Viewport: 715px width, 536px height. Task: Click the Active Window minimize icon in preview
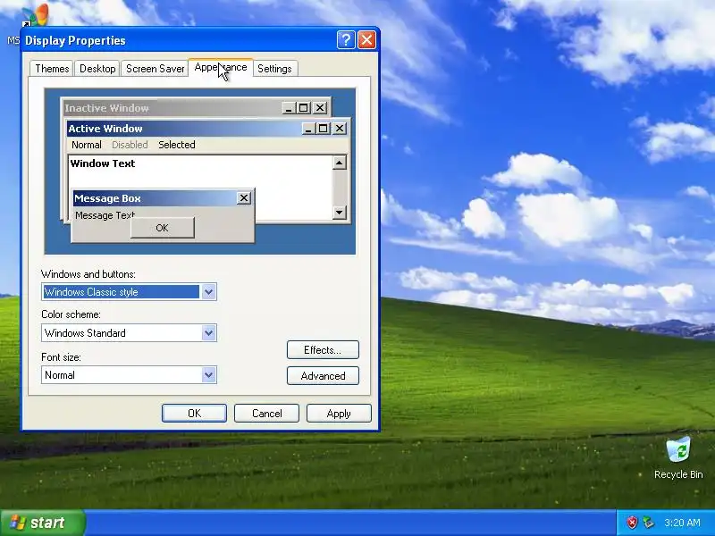coord(308,129)
